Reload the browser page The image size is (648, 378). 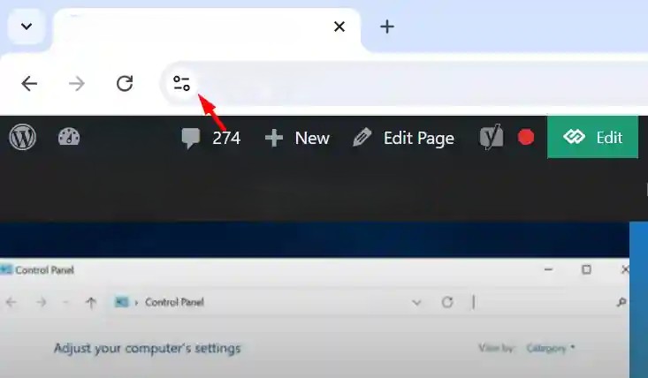[x=125, y=83]
